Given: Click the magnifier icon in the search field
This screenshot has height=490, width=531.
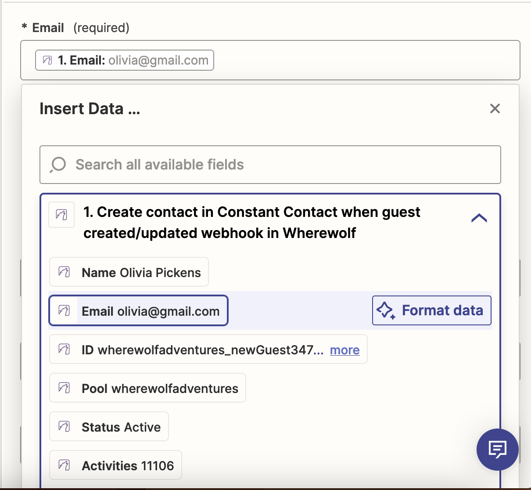Looking at the screenshot, I should tap(58, 165).
